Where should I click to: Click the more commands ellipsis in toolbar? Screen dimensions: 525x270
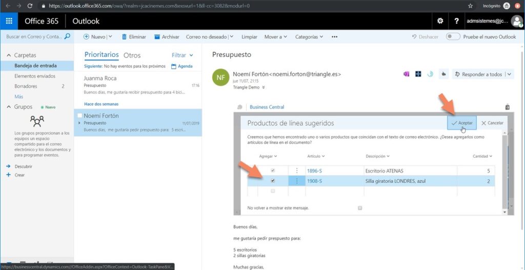coord(335,37)
